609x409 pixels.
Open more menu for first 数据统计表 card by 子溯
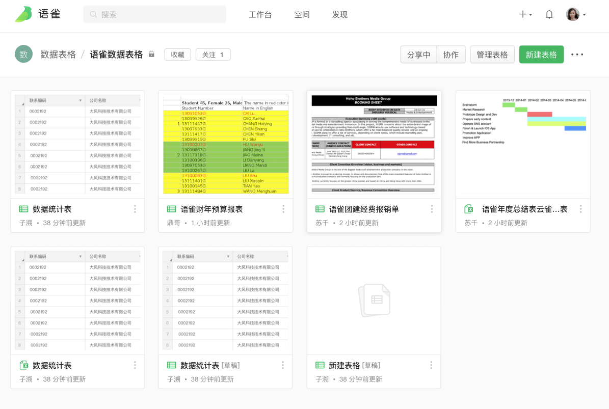tap(135, 209)
